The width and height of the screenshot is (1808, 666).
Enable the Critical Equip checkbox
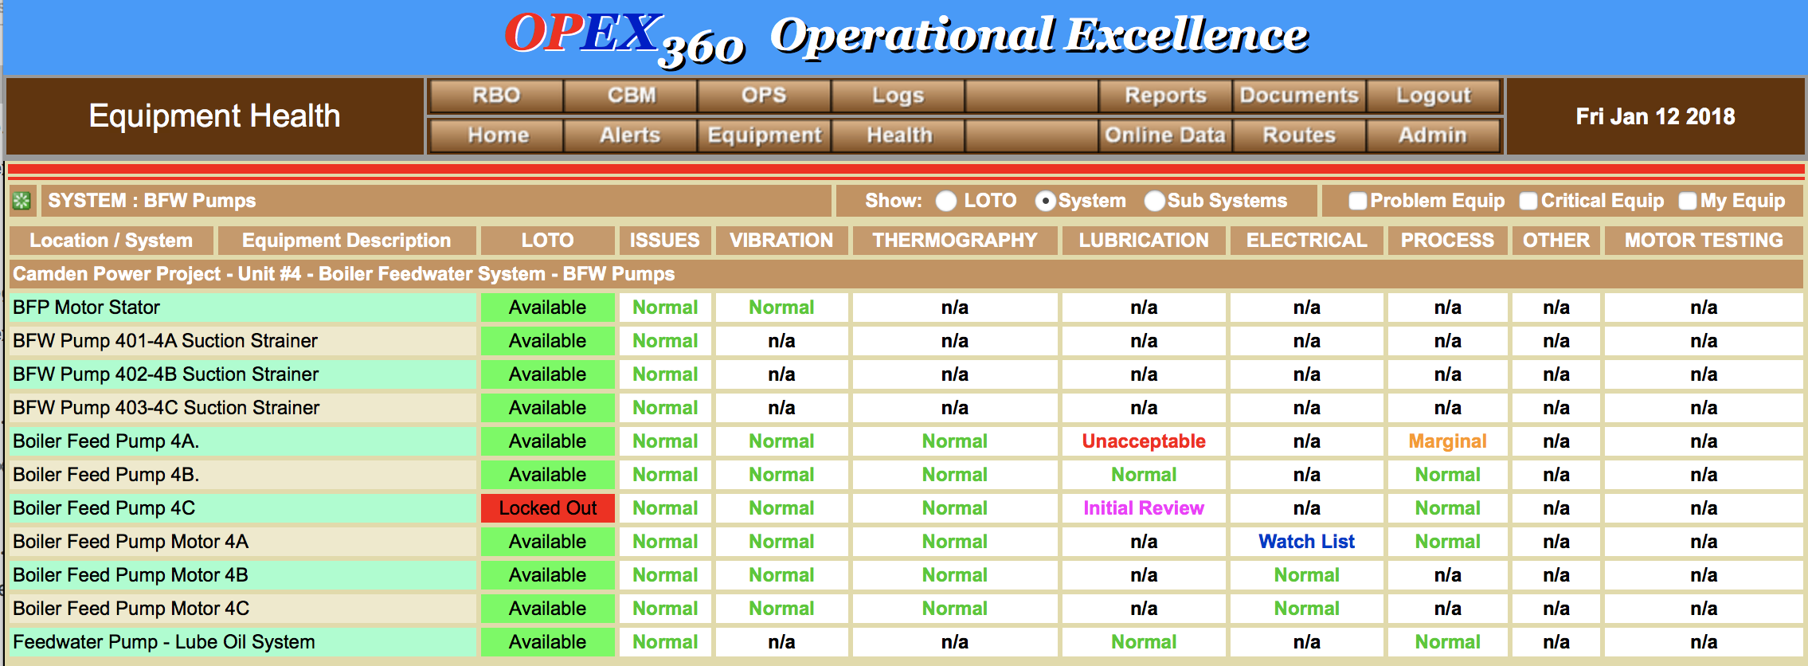(x=1528, y=201)
